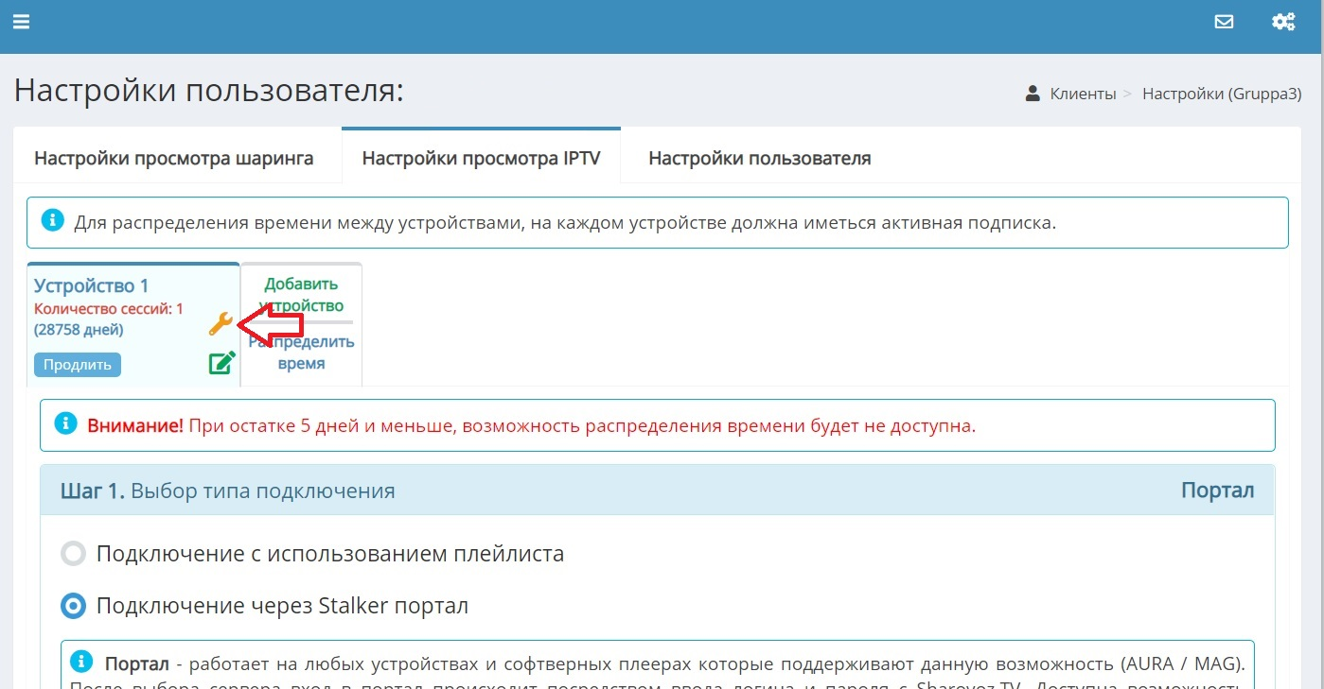Click Настройки (Gruppa3) breadcrumb
The width and height of the screenshot is (1324, 689).
pos(1222,94)
